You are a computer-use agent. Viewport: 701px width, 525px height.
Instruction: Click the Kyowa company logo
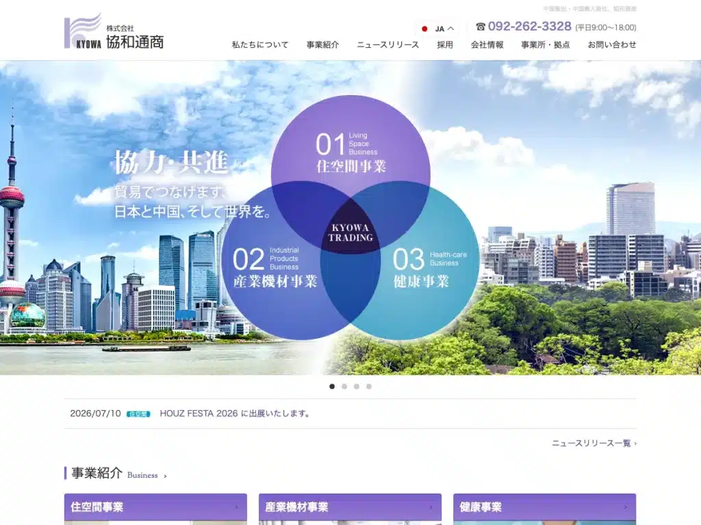point(114,31)
